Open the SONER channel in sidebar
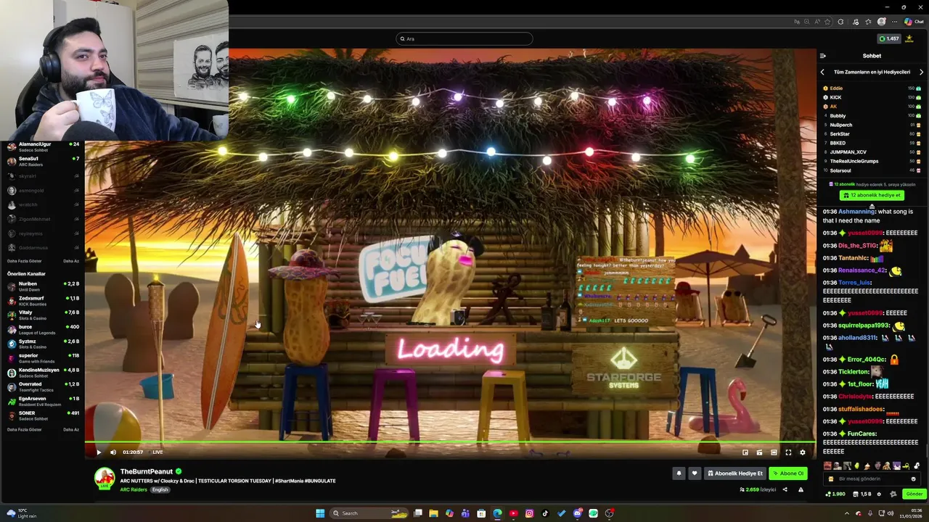Screen dimensions: 929x522 pyautogui.click(x=42, y=415)
